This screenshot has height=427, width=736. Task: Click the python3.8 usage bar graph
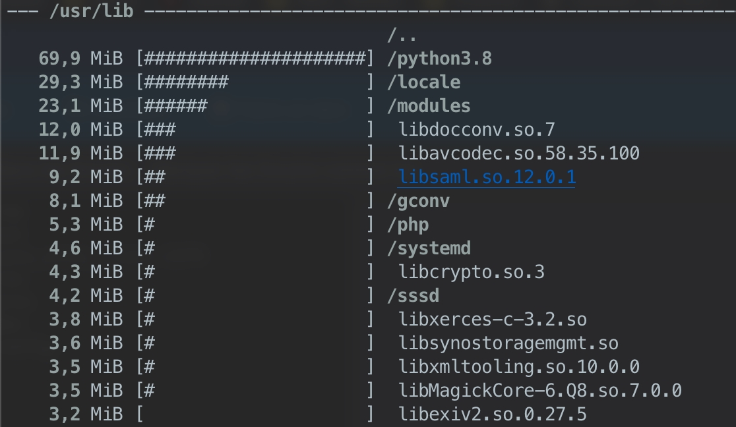pyautogui.click(x=255, y=59)
